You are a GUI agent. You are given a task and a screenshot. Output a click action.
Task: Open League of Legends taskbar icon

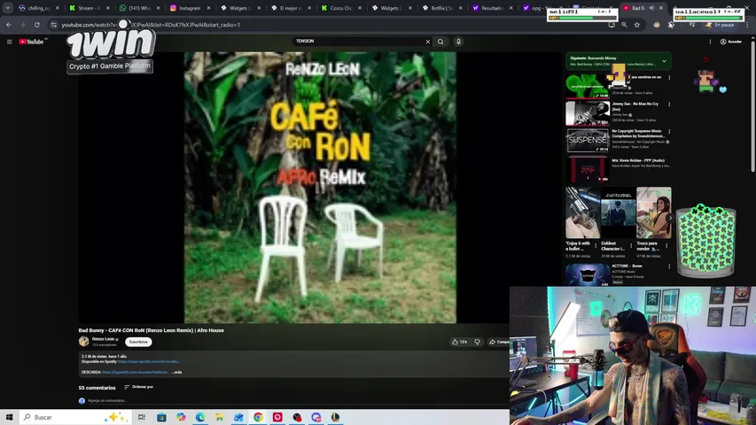pyautogui.click(x=335, y=417)
